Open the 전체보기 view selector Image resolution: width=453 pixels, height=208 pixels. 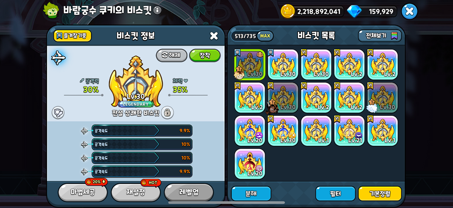(380, 36)
